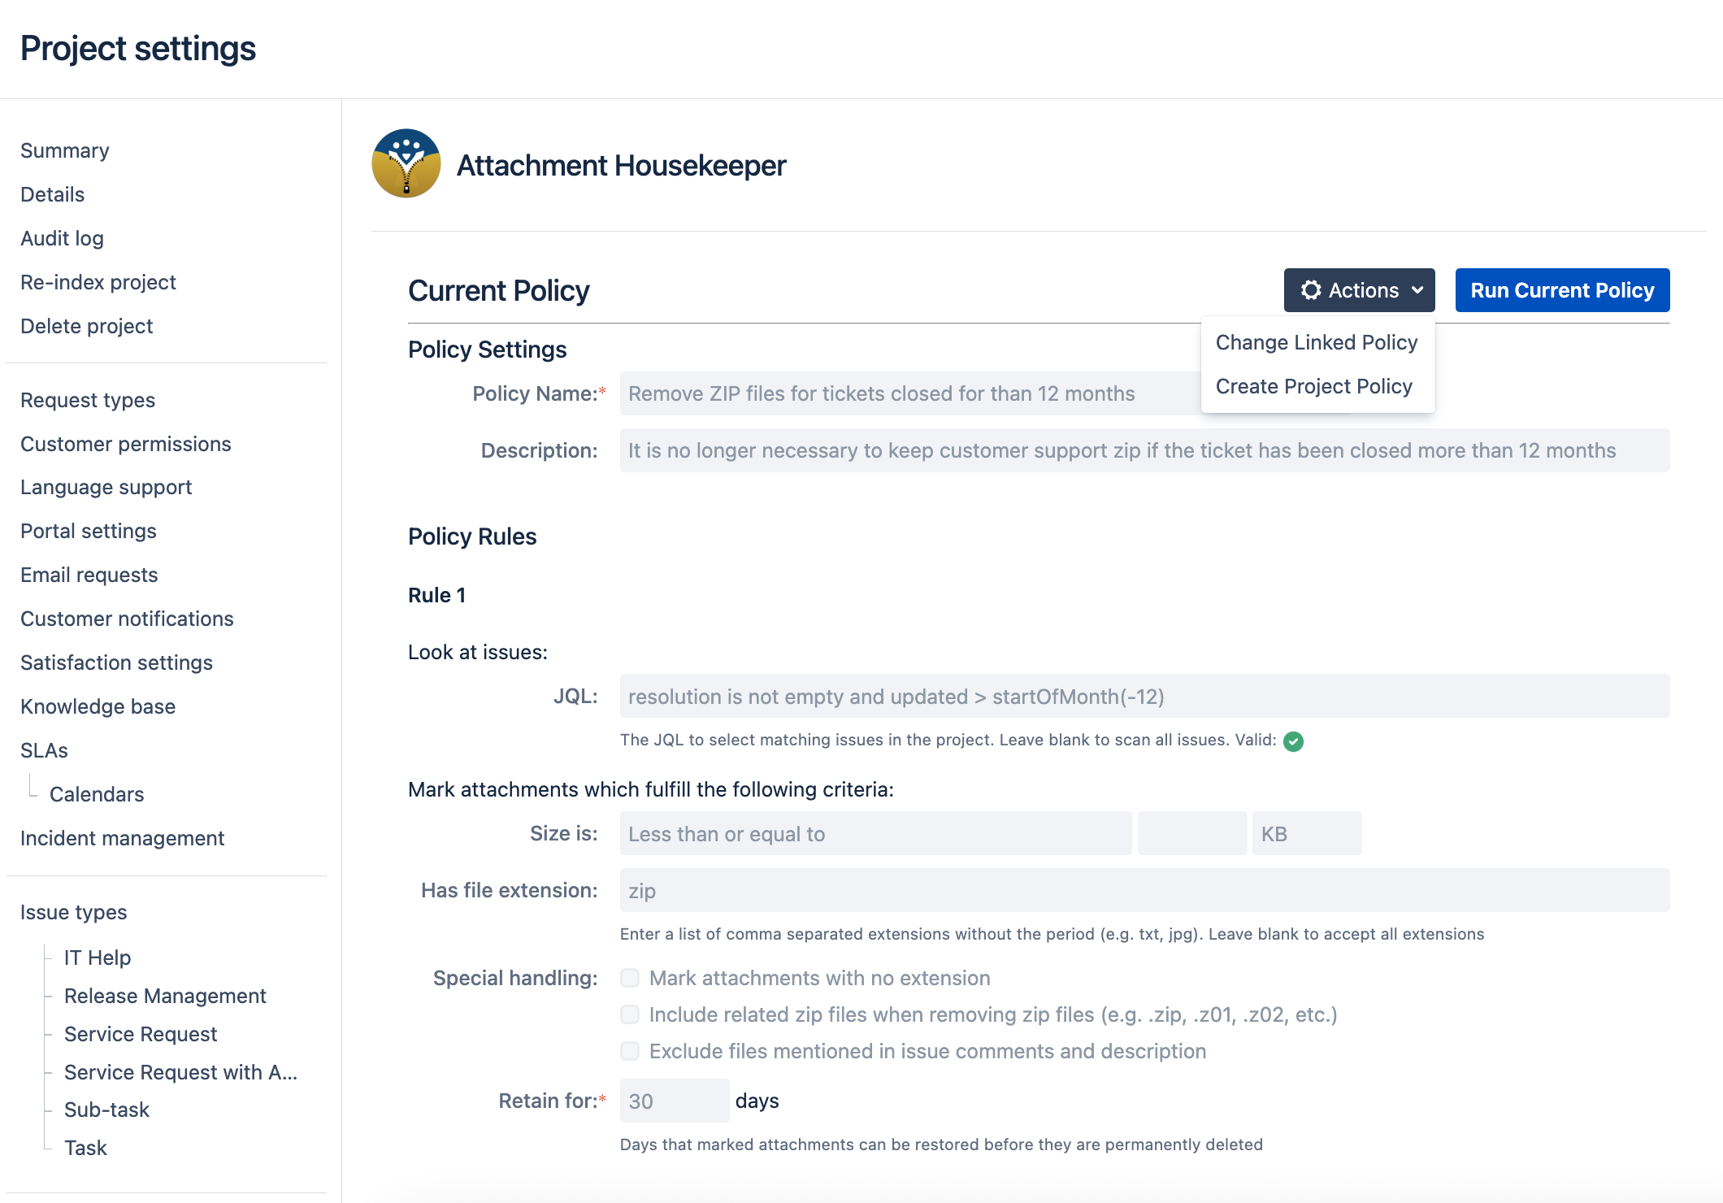
Task: Click the Attachment Housekeeper app logo
Action: click(x=406, y=163)
